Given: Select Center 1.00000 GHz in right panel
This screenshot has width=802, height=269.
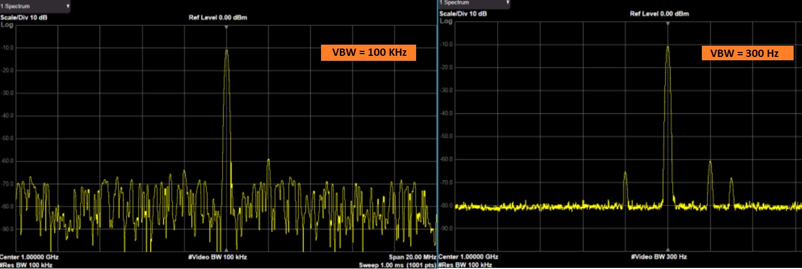Looking at the screenshot, I should [469, 257].
